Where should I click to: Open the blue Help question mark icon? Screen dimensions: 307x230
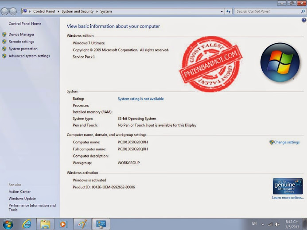tap(303, 20)
